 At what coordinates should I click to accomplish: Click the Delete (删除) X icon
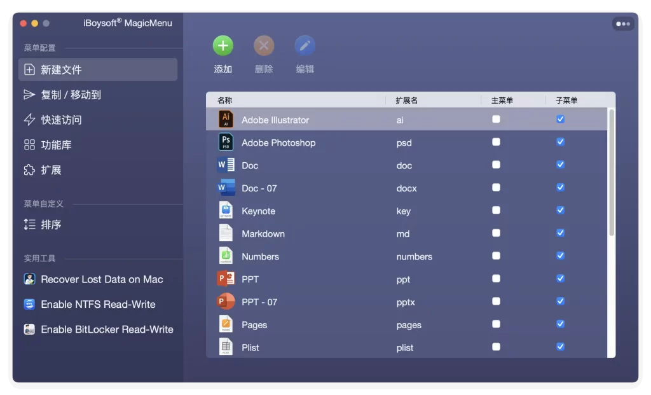264,46
